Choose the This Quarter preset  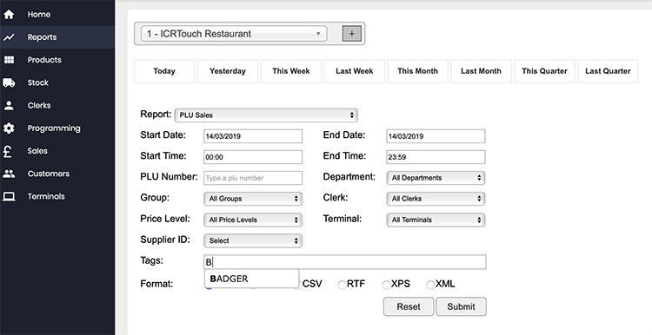point(544,71)
